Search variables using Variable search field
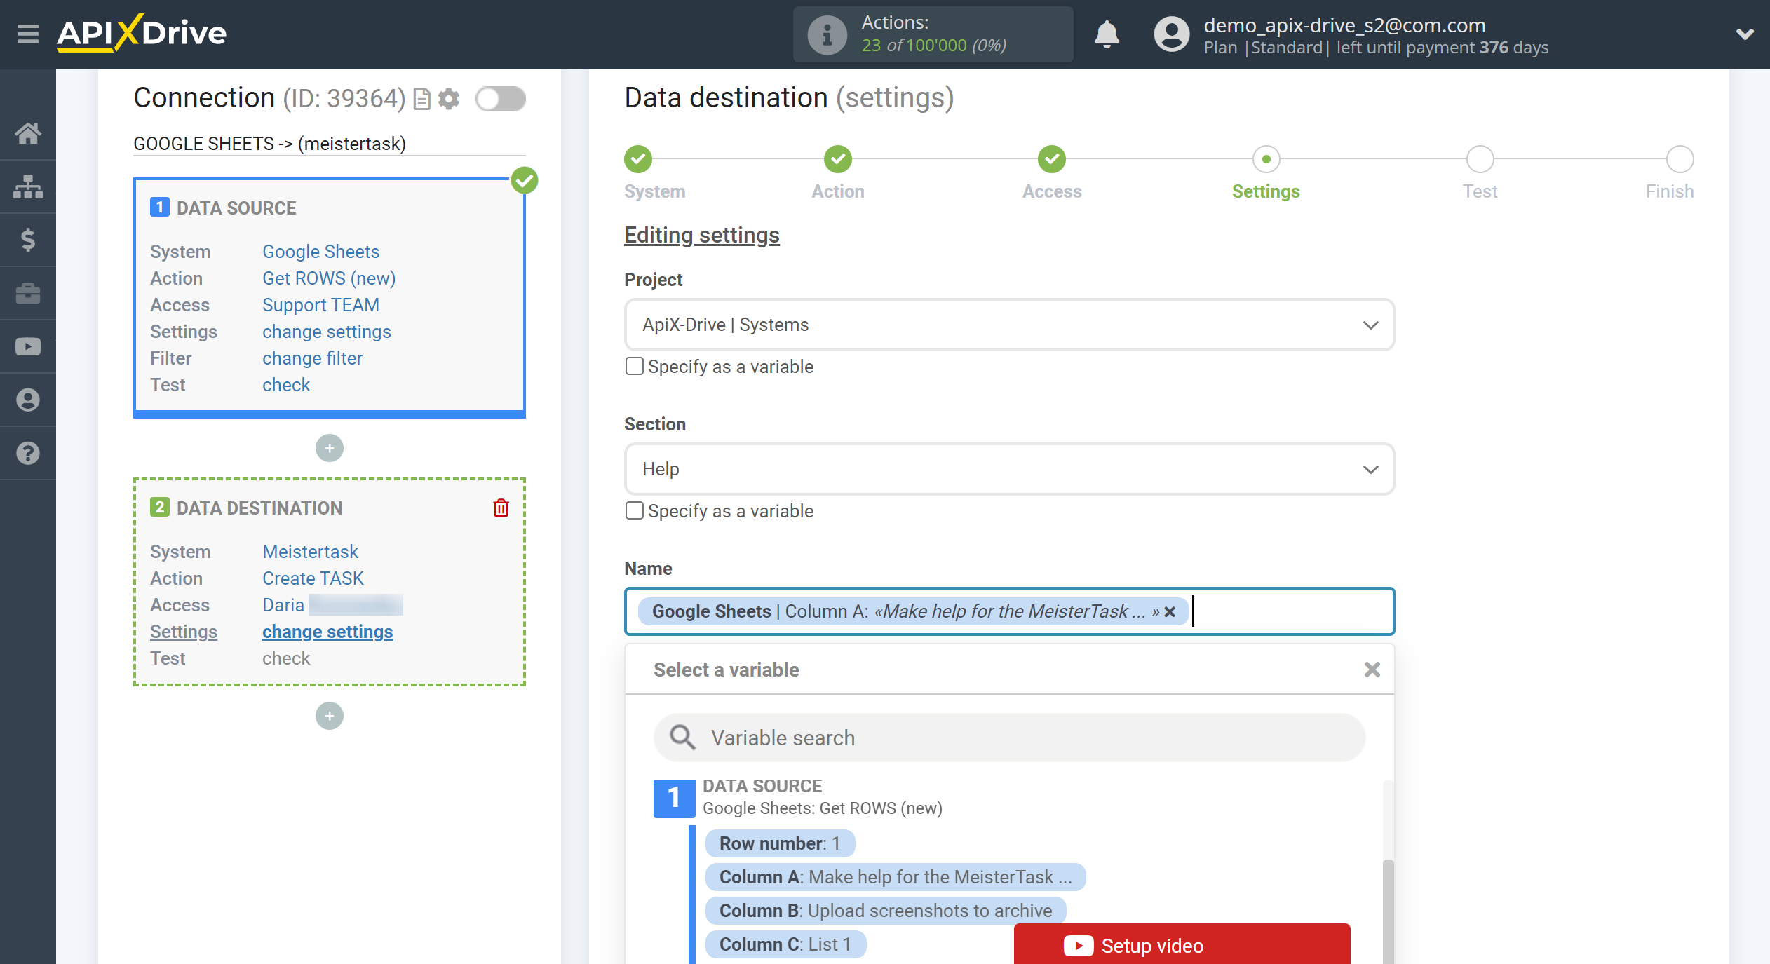Screen dimensions: 1770x964 click(1009, 738)
